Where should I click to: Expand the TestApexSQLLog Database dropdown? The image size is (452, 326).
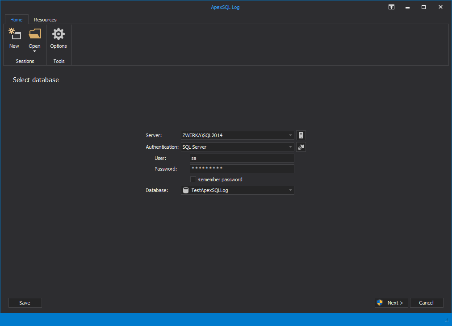point(290,190)
